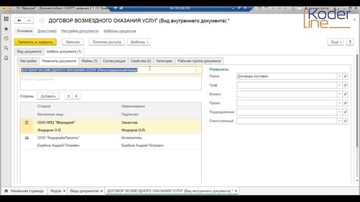Click Добавить party button
The image size is (360, 202).
coord(48,96)
